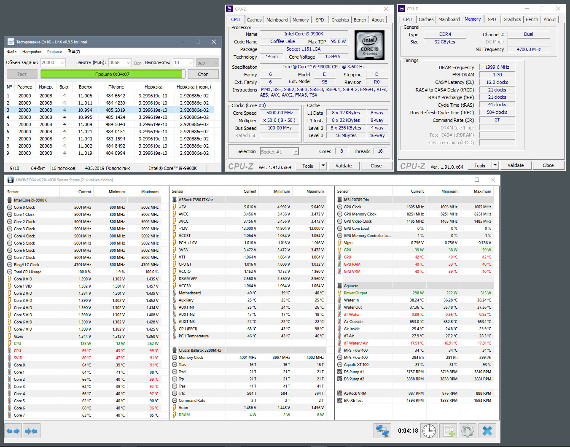Open the Файл menu in LinX

12,52
